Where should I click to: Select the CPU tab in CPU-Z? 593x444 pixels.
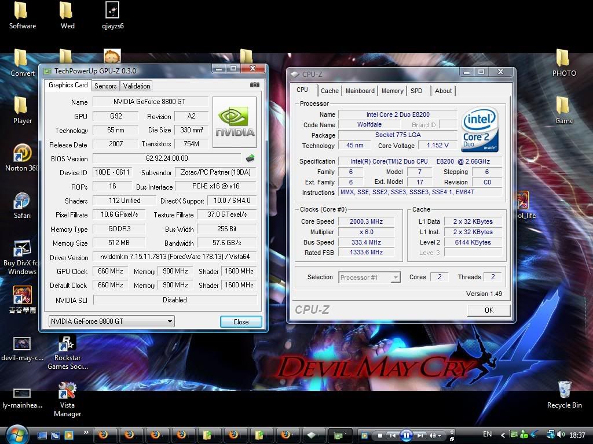[x=302, y=90]
